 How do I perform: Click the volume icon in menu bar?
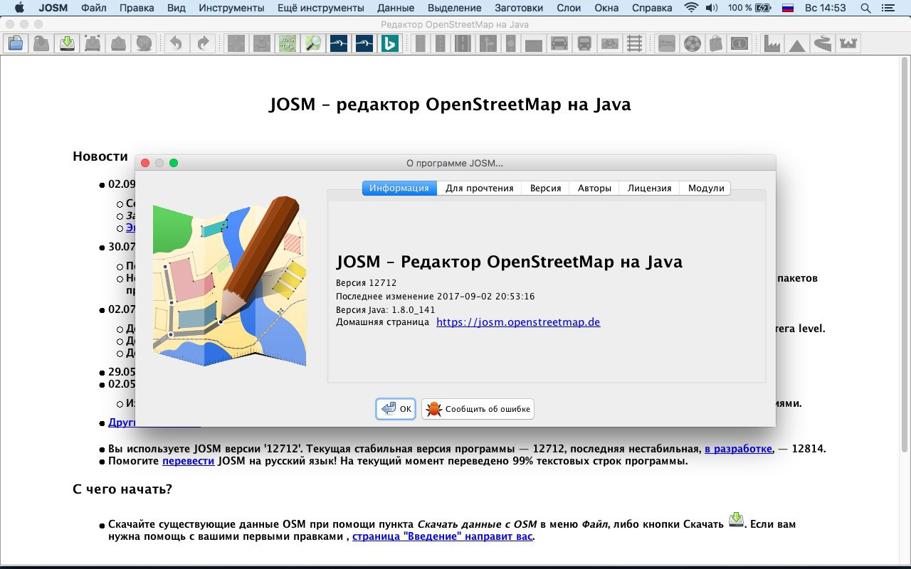[x=712, y=9]
